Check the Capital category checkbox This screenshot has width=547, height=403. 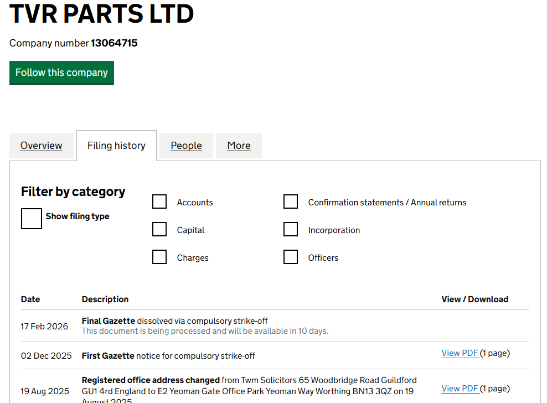(159, 229)
